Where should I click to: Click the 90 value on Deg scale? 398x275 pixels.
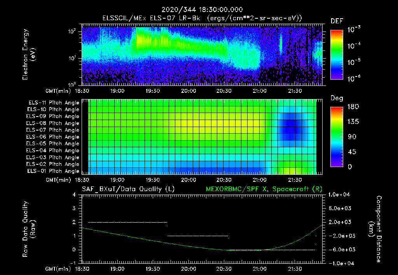click(352, 137)
